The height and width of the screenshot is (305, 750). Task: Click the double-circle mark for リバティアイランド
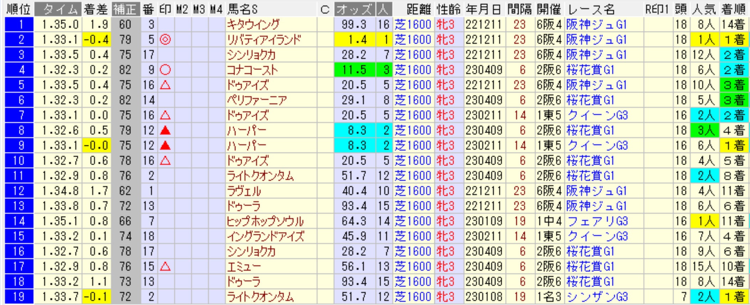pyautogui.click(x=165, y=40)
